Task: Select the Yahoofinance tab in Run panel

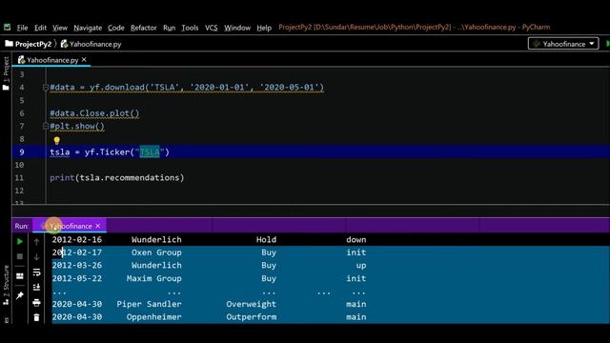Action: [x=70, y=226]
